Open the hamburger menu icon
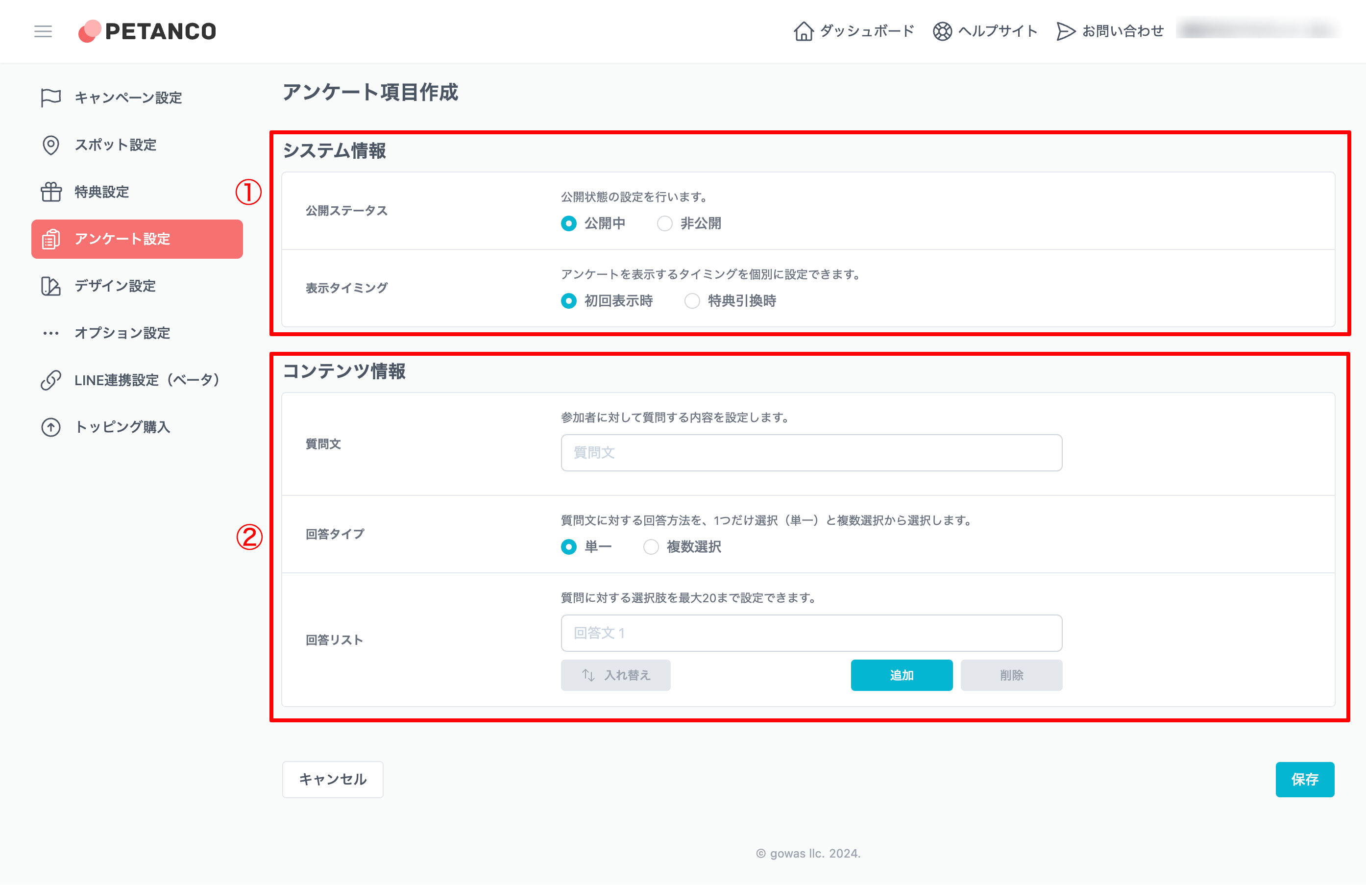 coord(43,31)
